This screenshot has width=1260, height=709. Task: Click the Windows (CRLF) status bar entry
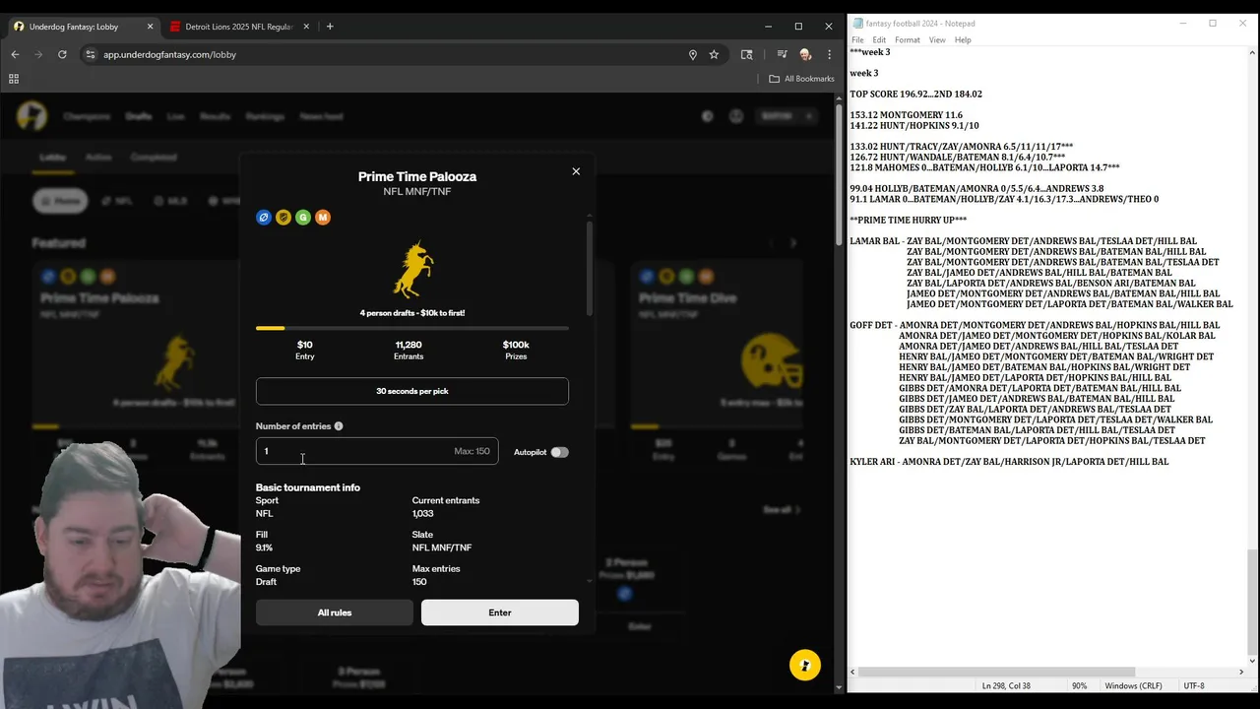[x=1133, y=685]
